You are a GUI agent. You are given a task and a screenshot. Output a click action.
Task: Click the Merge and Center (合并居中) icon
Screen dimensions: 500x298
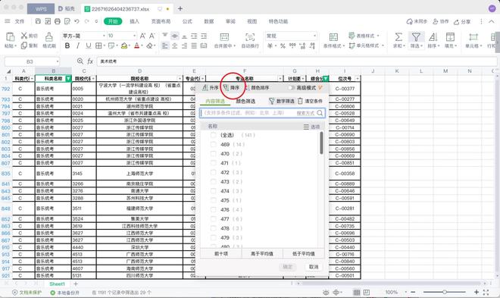[224, 37]
